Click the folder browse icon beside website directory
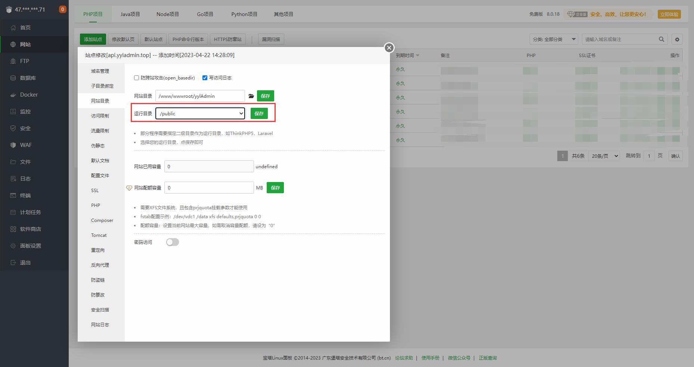Screen dimensions: 694x367 pyautogui.click(x=251, y=96)
